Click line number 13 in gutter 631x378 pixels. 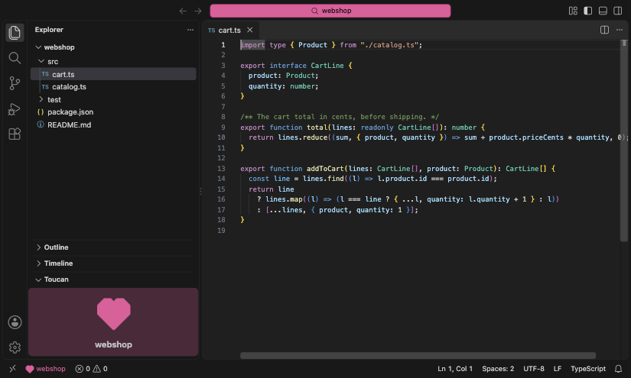(x=221, y=169)
